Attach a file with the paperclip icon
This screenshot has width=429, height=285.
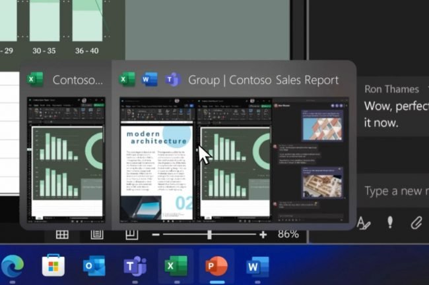click(416, 223)
